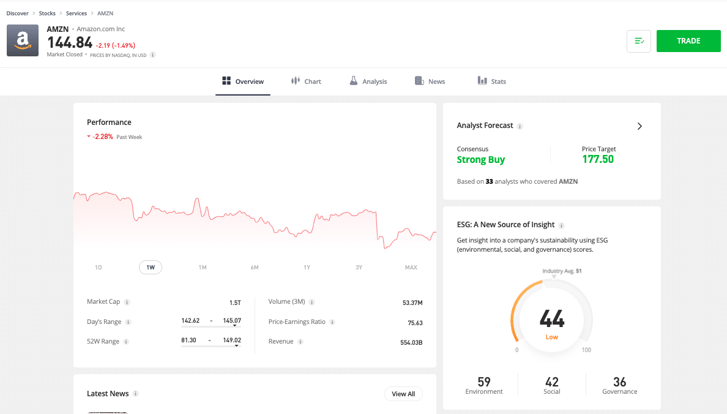Open the watchlist icon button beside Trade

click(x=639, y=41)
